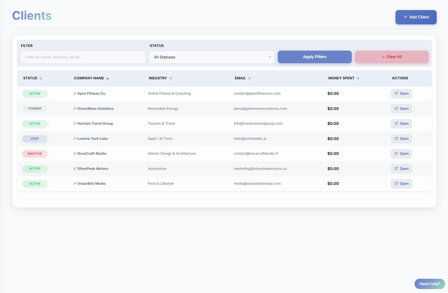
Task: Open the UrbanBite Media client details
Action: tap(401, 183)
